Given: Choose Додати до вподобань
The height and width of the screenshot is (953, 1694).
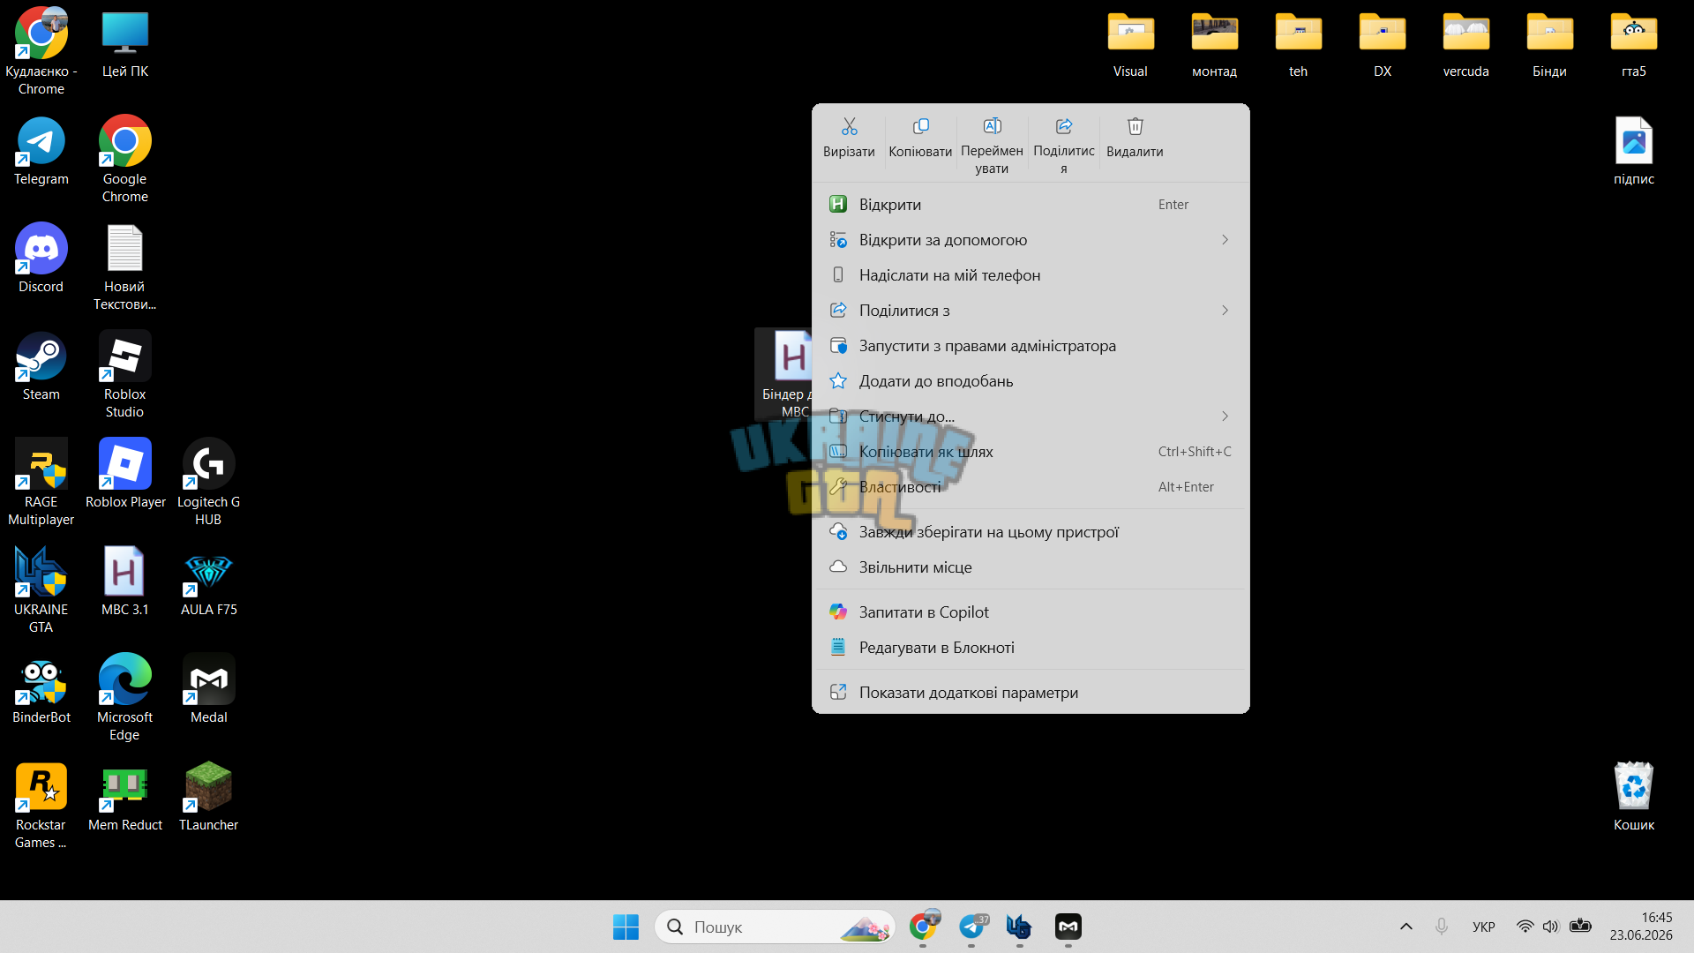Looking at the screenshot, I should [x=1031, y=381].
